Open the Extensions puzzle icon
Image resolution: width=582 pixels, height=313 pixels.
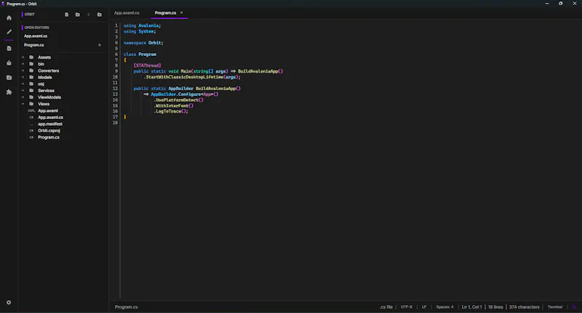tap(9, 92)
